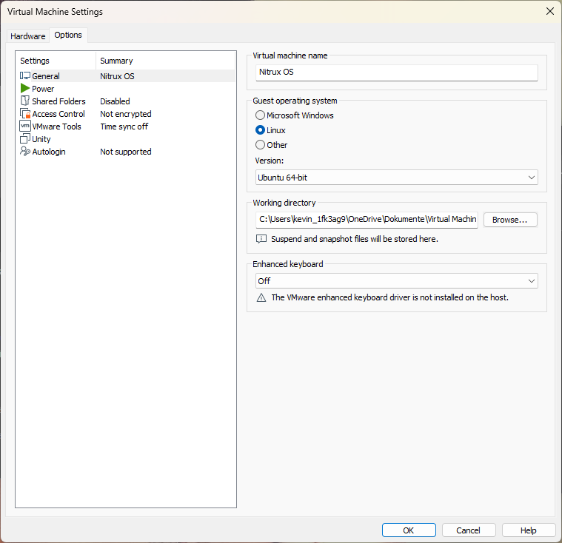
Task: Click the Access Control lock icon
Action: point(25,113)
